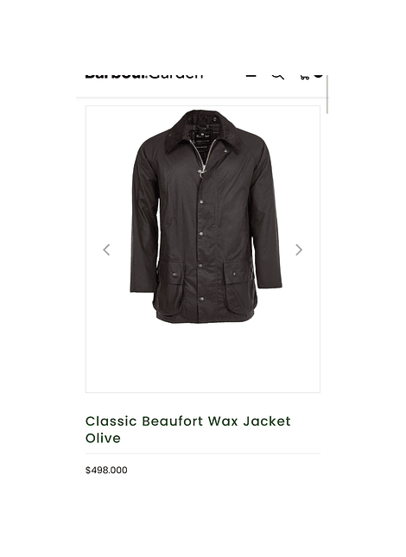Click the Classic Beaufort Wax Jacket Olive title
The width and height of the screenshot is (406, 557).
[188, 429]
